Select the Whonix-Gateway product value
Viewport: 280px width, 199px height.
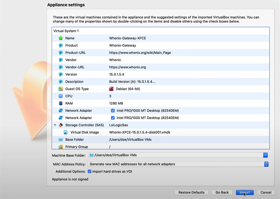pyautogui.click(x=122, y=45)
